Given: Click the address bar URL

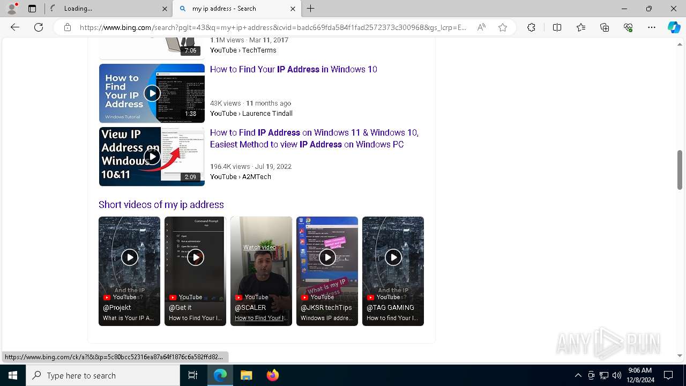Looking at the screenshot, I should (273, 27).
